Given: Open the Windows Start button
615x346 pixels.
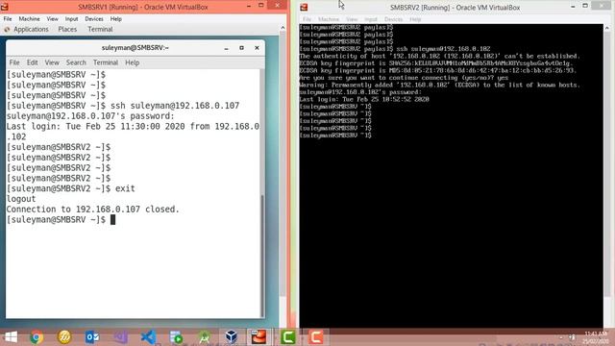Looking at the screenshot, I should click(x=11, y=337).
